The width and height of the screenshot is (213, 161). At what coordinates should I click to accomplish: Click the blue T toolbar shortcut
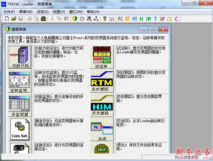pyautogui.click(x=155, y=19)
